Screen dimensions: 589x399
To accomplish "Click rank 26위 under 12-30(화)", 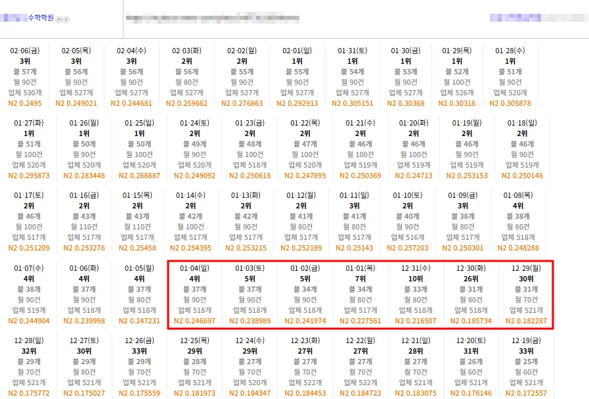I will point(471,279).
